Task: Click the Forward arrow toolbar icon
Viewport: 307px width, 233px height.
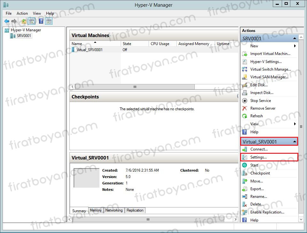Action: click(14, 21)
